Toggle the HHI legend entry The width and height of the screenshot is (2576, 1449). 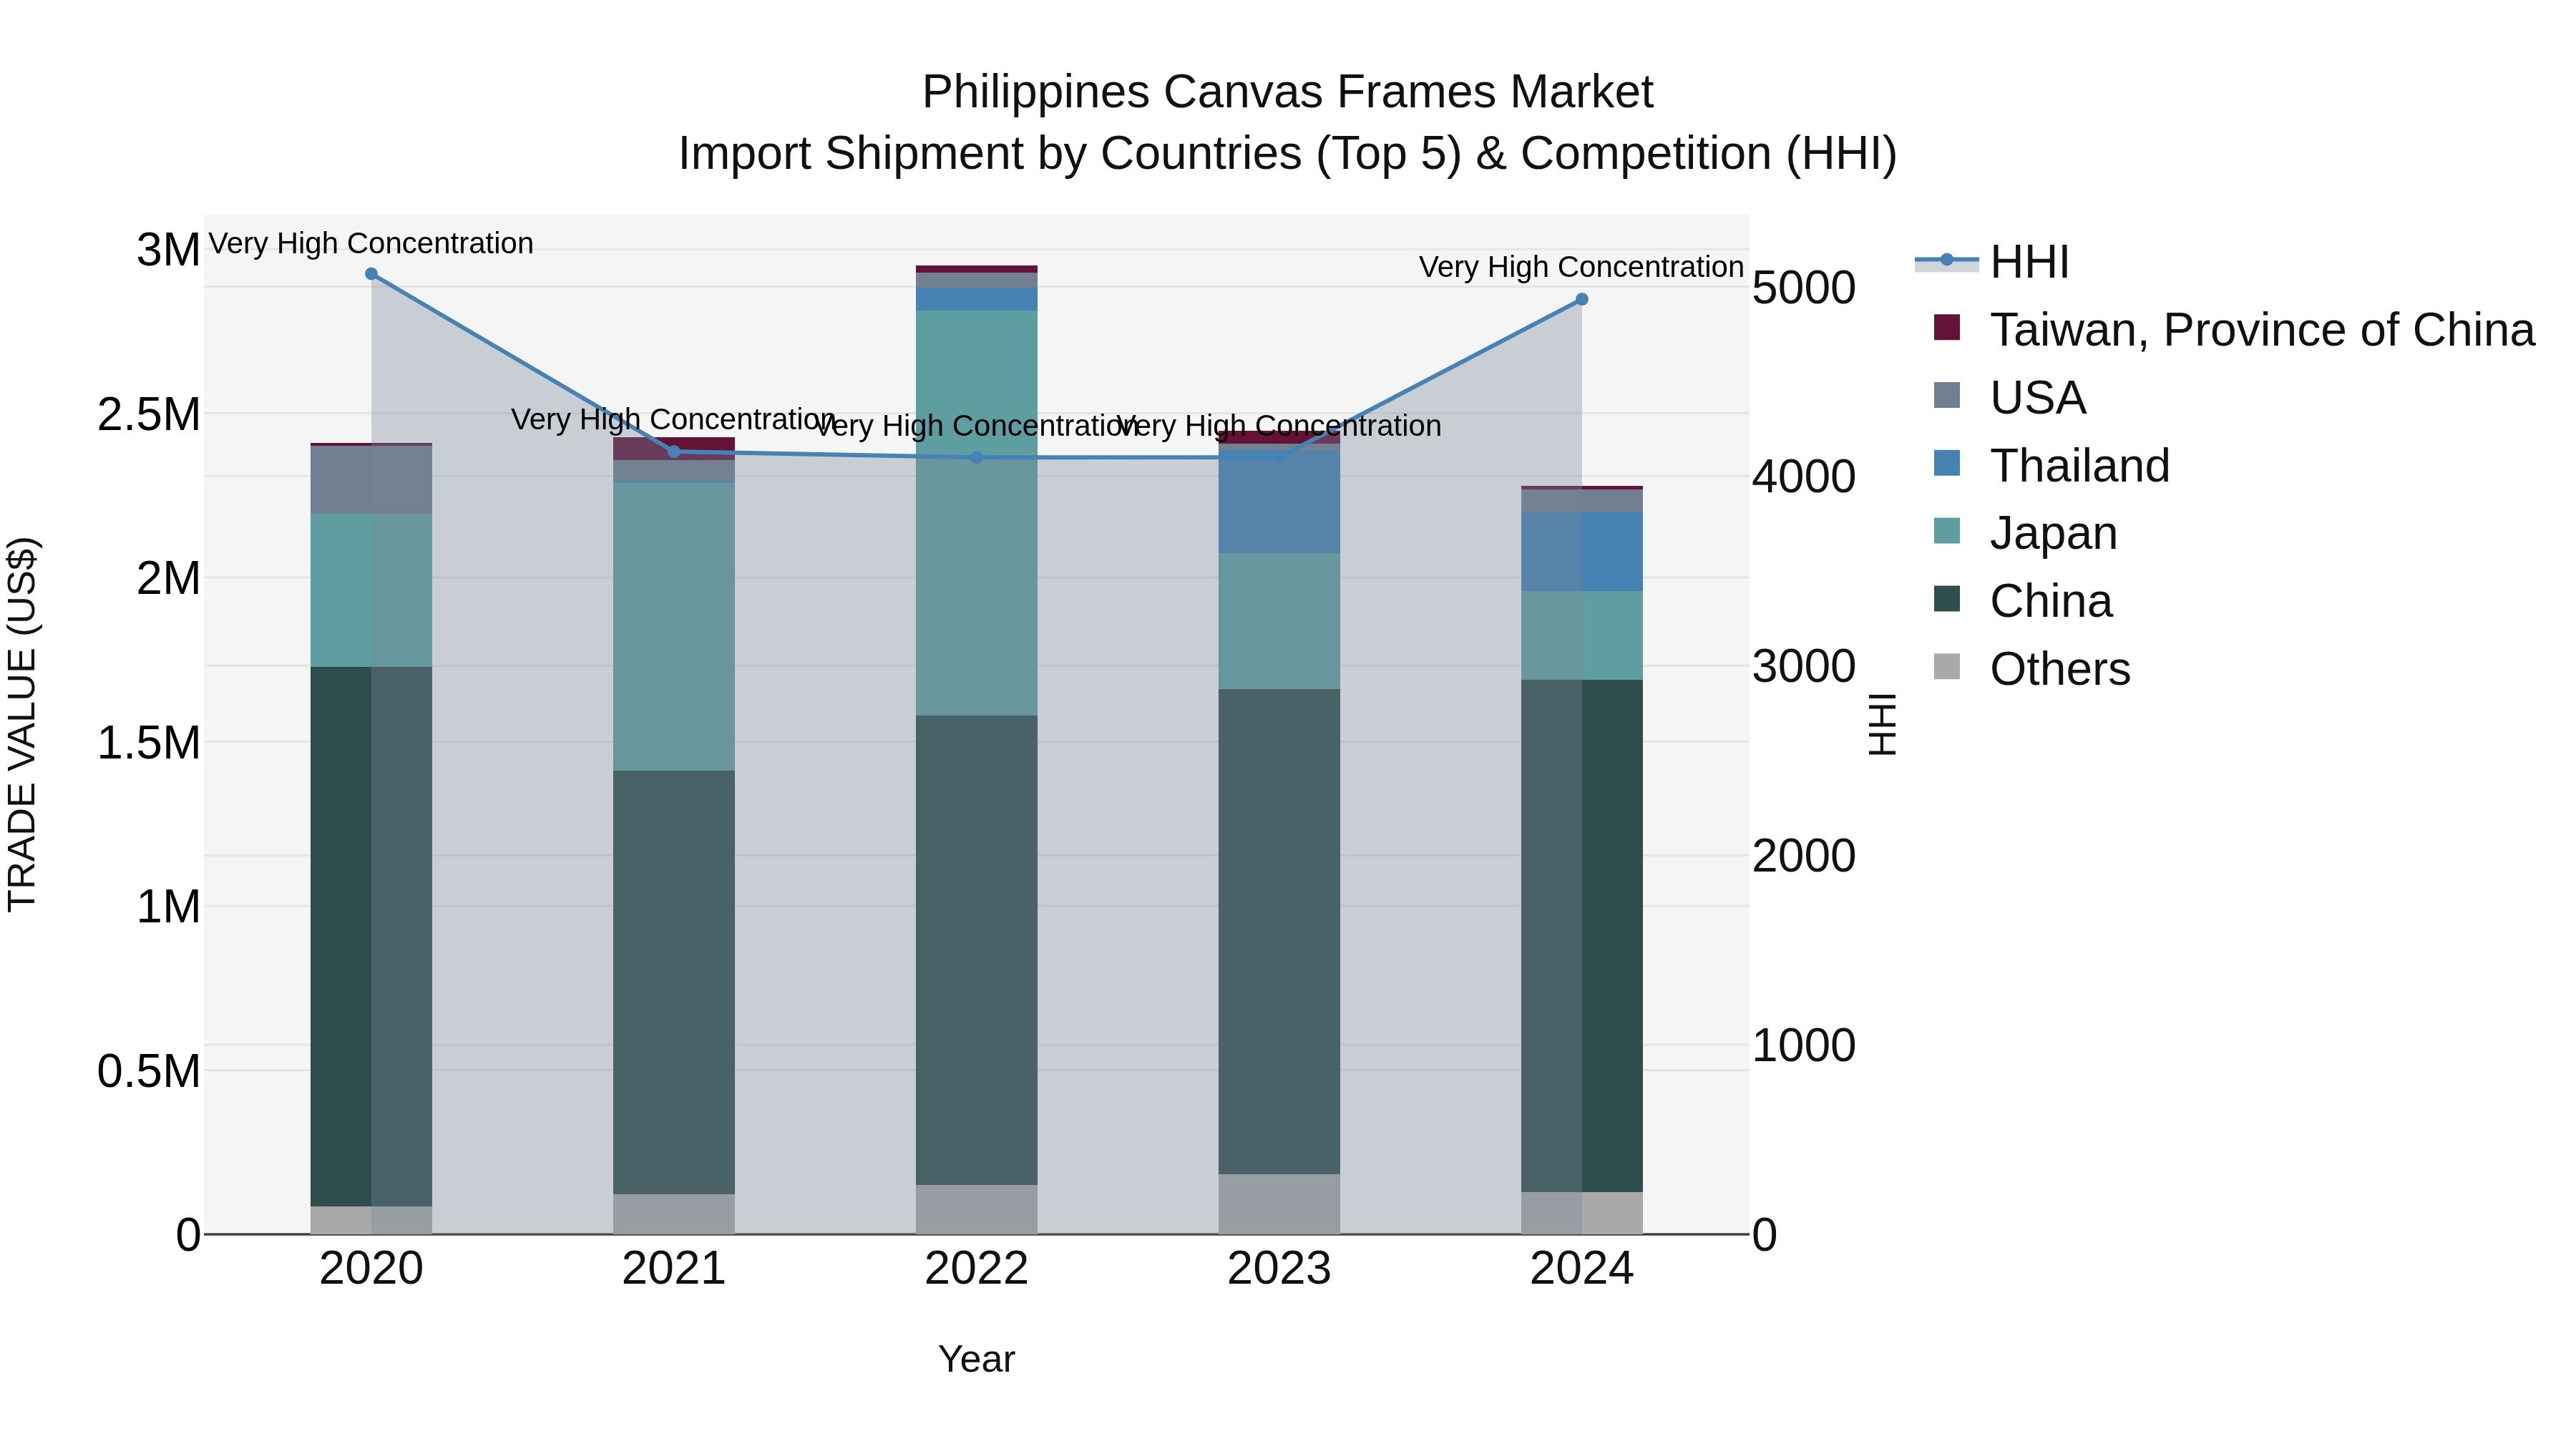1992,262
